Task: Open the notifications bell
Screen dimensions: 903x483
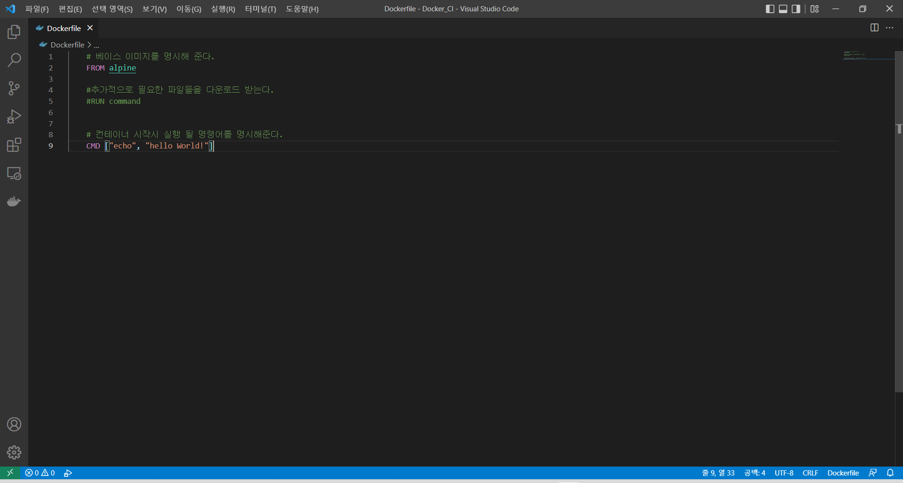Action: point(890,473)
